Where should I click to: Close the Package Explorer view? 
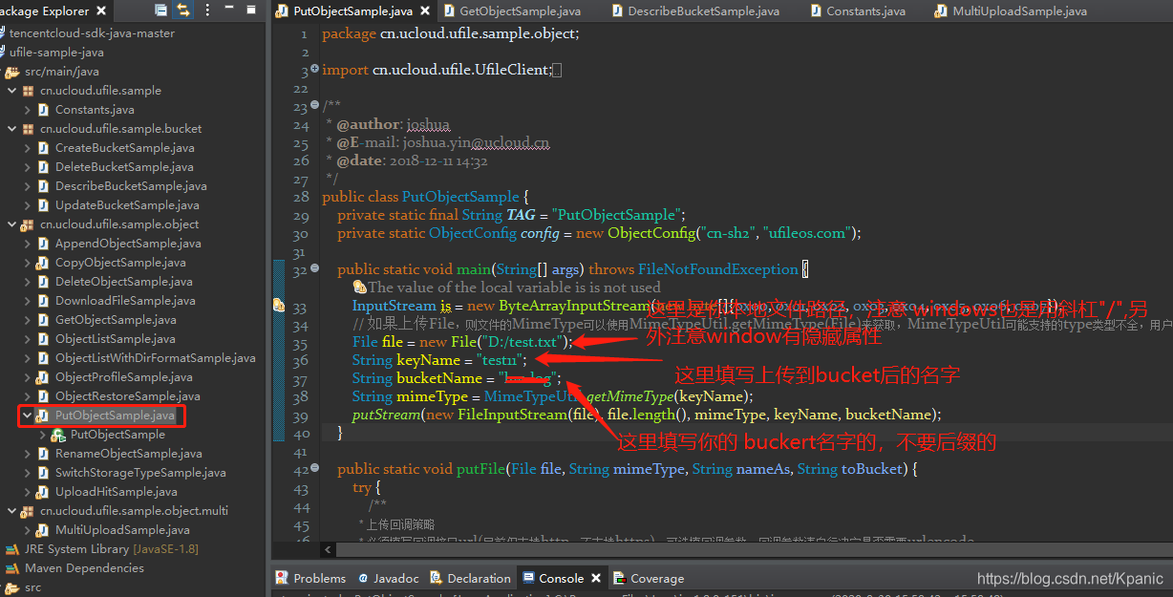point(100,11)
